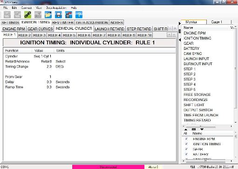The image size is (238, 169).
Task: Click the green chain link connect icon
Action: point(27,15)
